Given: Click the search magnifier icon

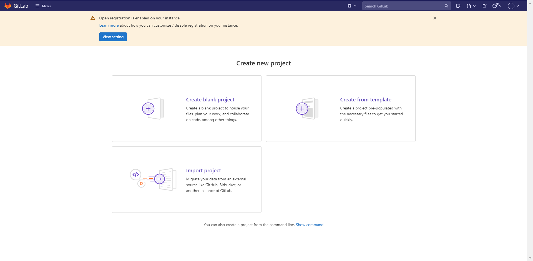Looking at the screenshot, I should [x=446, y=6].
